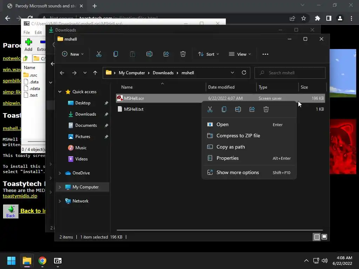
Task: Click shipwin link on webpage
Action: click(12, 103)
